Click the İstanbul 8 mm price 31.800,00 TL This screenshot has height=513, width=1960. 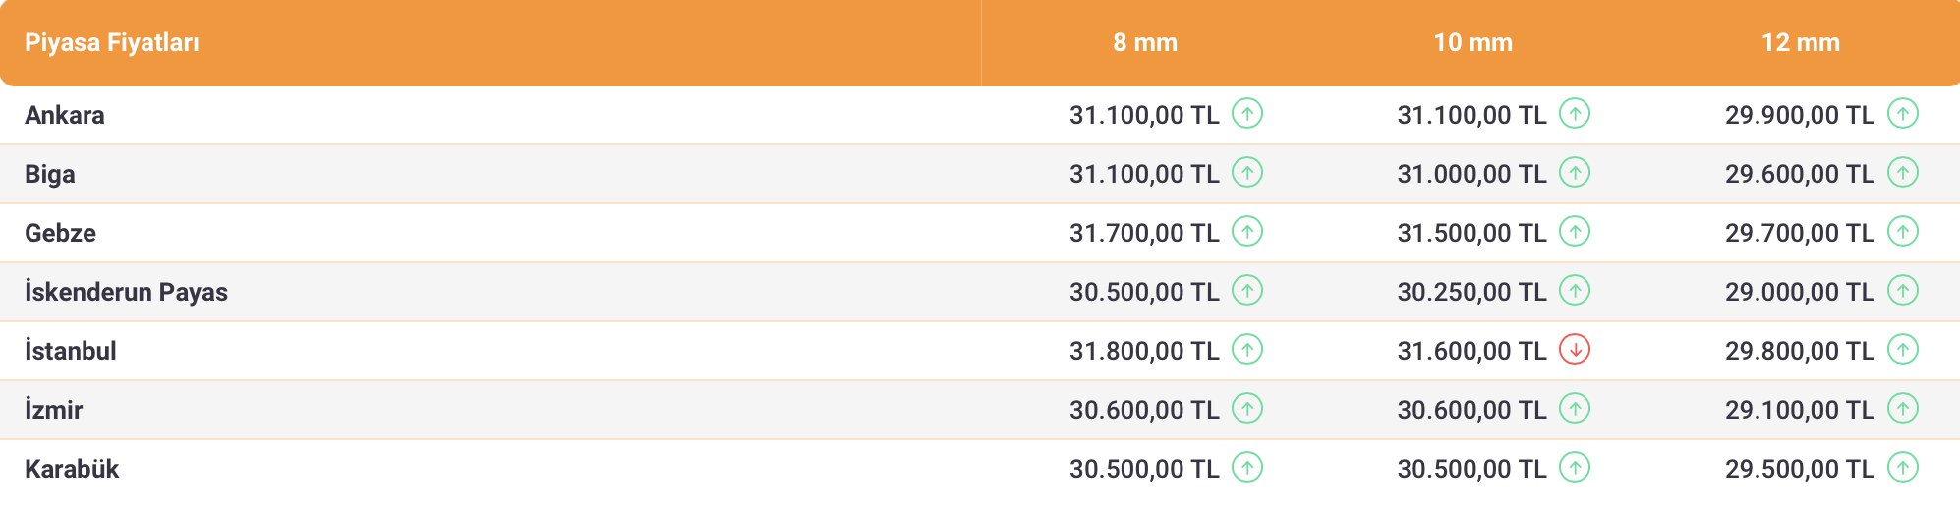pos(1144,351)
